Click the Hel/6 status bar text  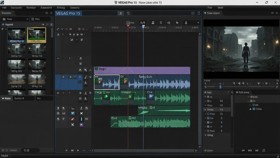5,156
